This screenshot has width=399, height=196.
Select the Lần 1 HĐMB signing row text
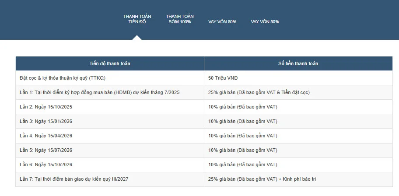(x=100, y=92)
